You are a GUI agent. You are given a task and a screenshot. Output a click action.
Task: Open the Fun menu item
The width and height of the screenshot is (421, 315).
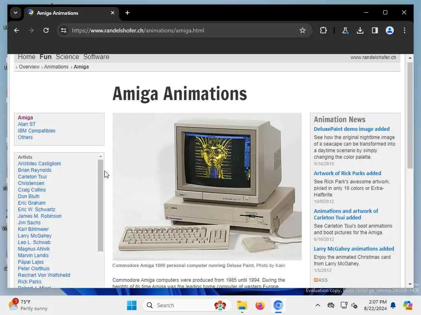pyautogui.click(x=45, y=57)
